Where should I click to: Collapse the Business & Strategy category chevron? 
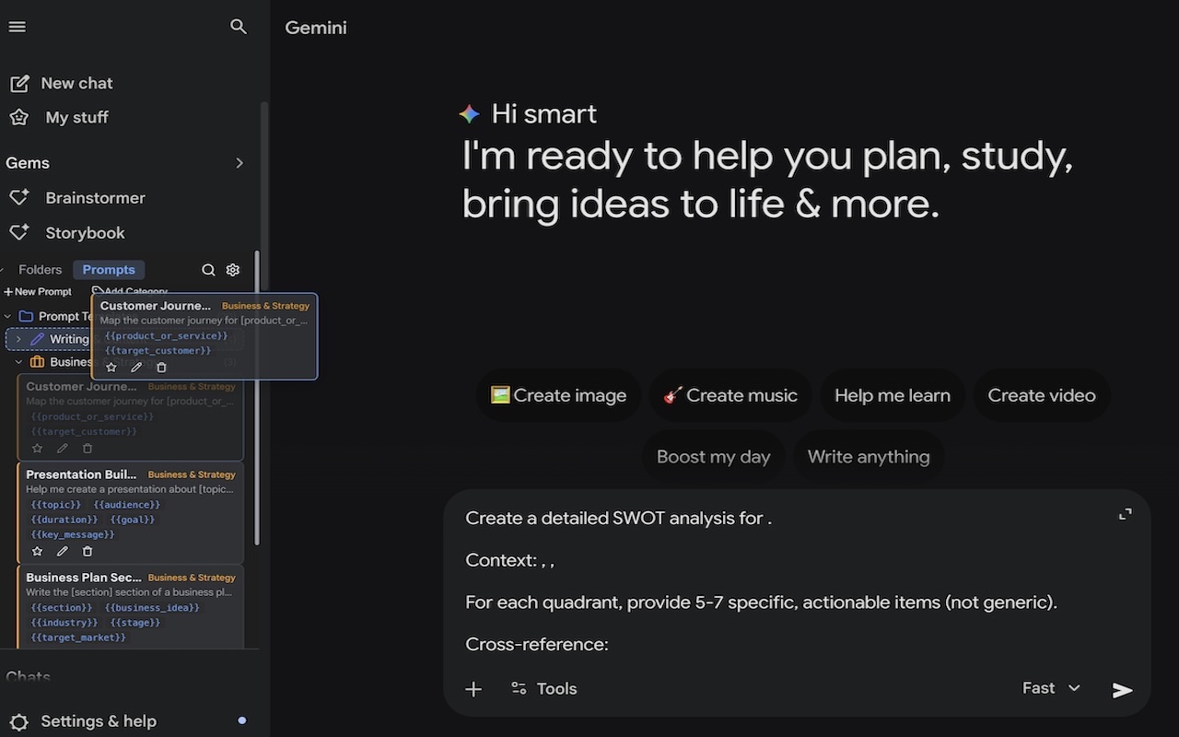(18, 362)
